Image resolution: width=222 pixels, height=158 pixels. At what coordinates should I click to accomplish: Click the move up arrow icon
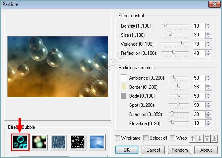192,138
